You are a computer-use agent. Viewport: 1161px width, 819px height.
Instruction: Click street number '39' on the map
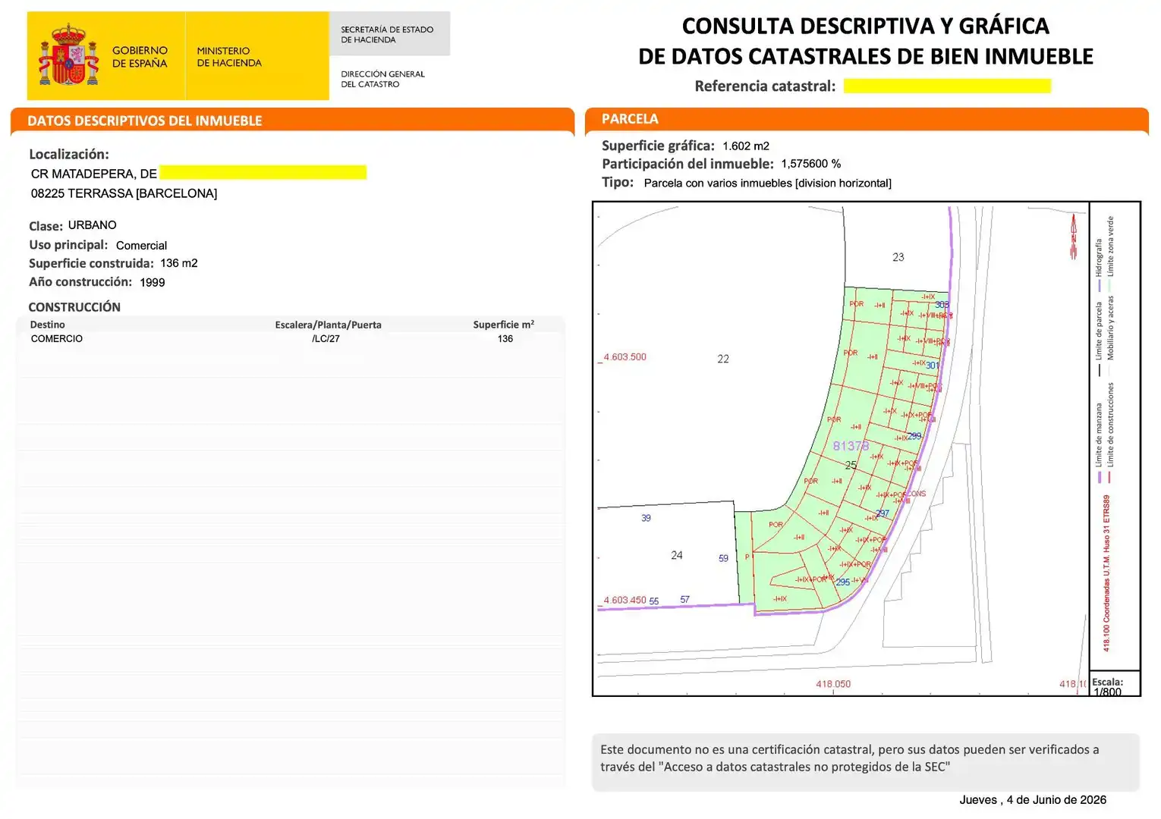(646, 519)
